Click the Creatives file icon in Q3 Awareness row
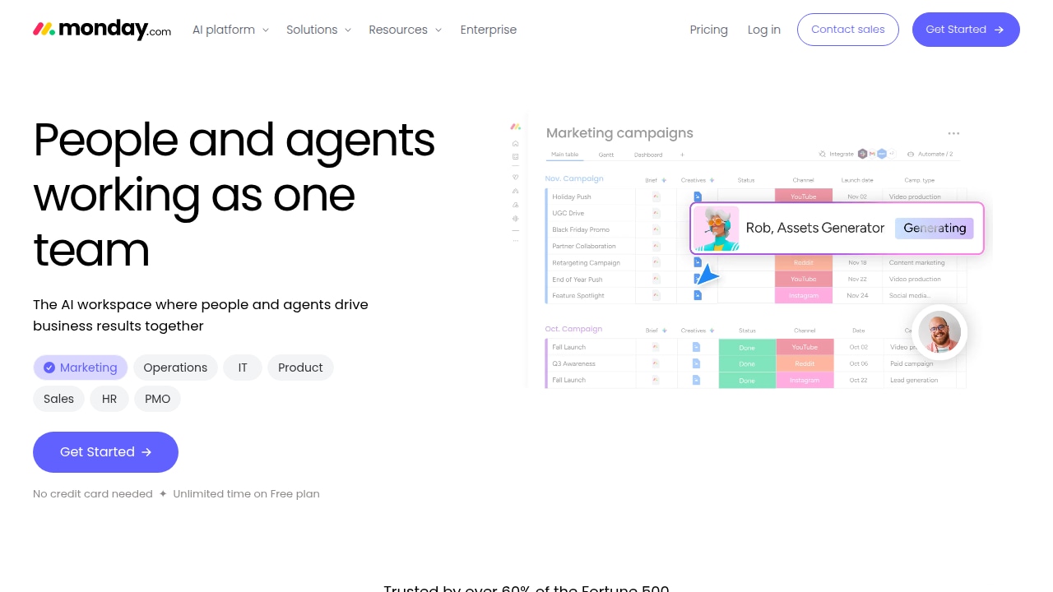The height and width of the screenshot is (592, 1053). (696, 363)
